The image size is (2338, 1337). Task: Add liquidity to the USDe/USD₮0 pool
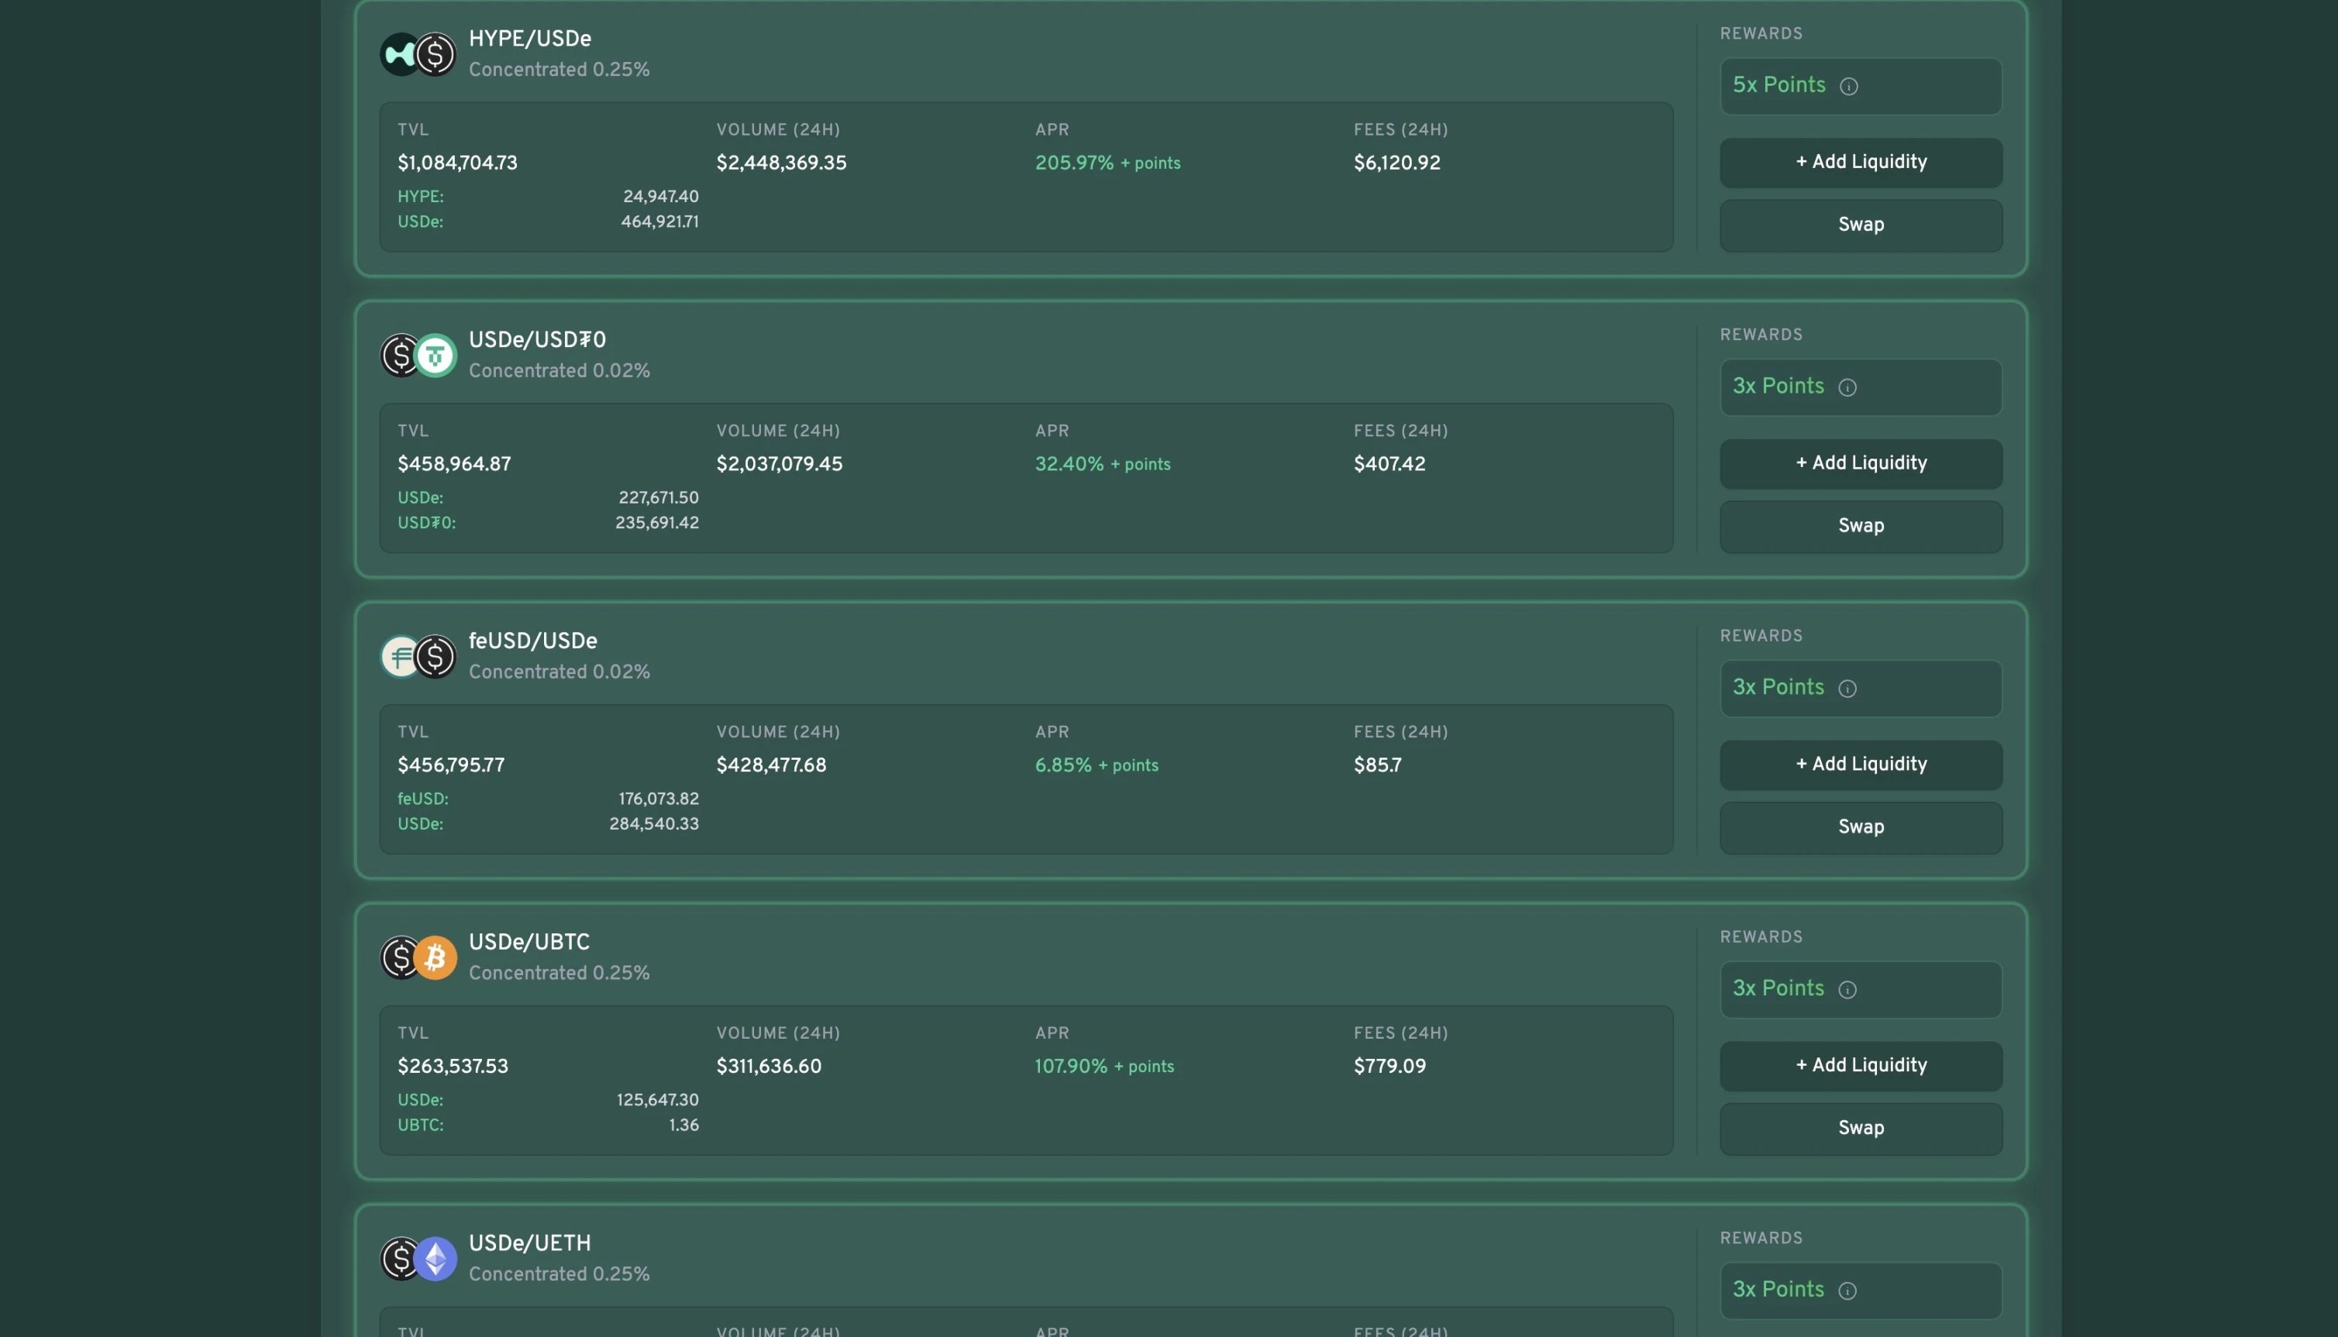1861,464
